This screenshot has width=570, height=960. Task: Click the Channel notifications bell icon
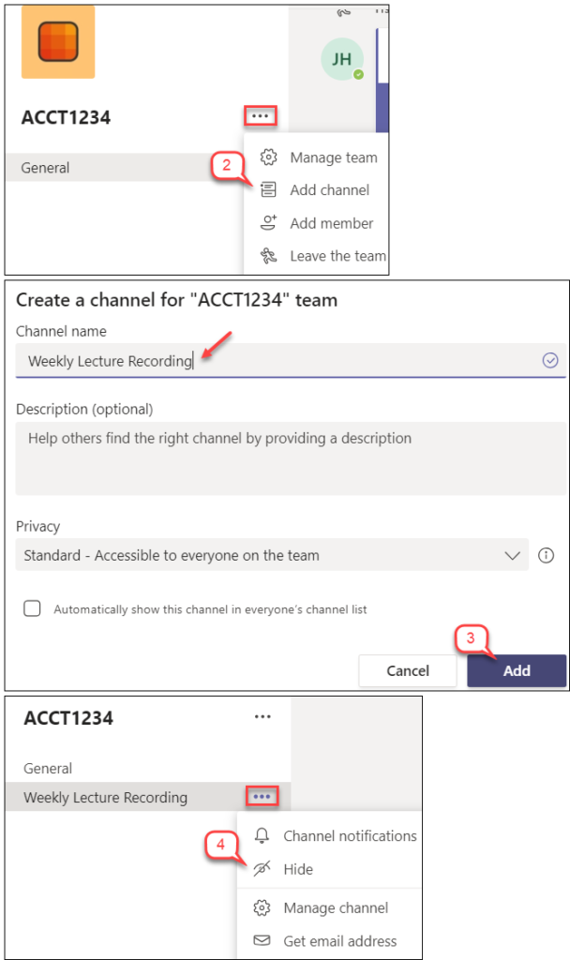(x=262, y=835)
